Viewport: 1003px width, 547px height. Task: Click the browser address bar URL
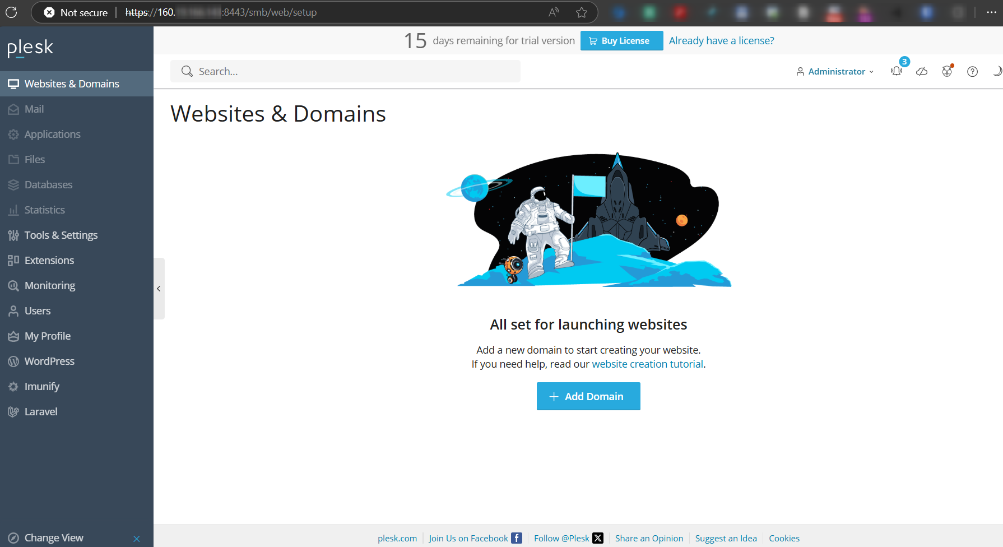(x=221, y=12)
